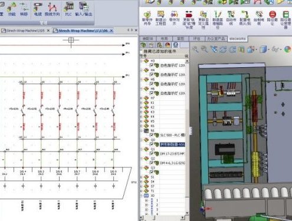
Task: Click the red no-entry route icon
Action: [x=272, y=18]
